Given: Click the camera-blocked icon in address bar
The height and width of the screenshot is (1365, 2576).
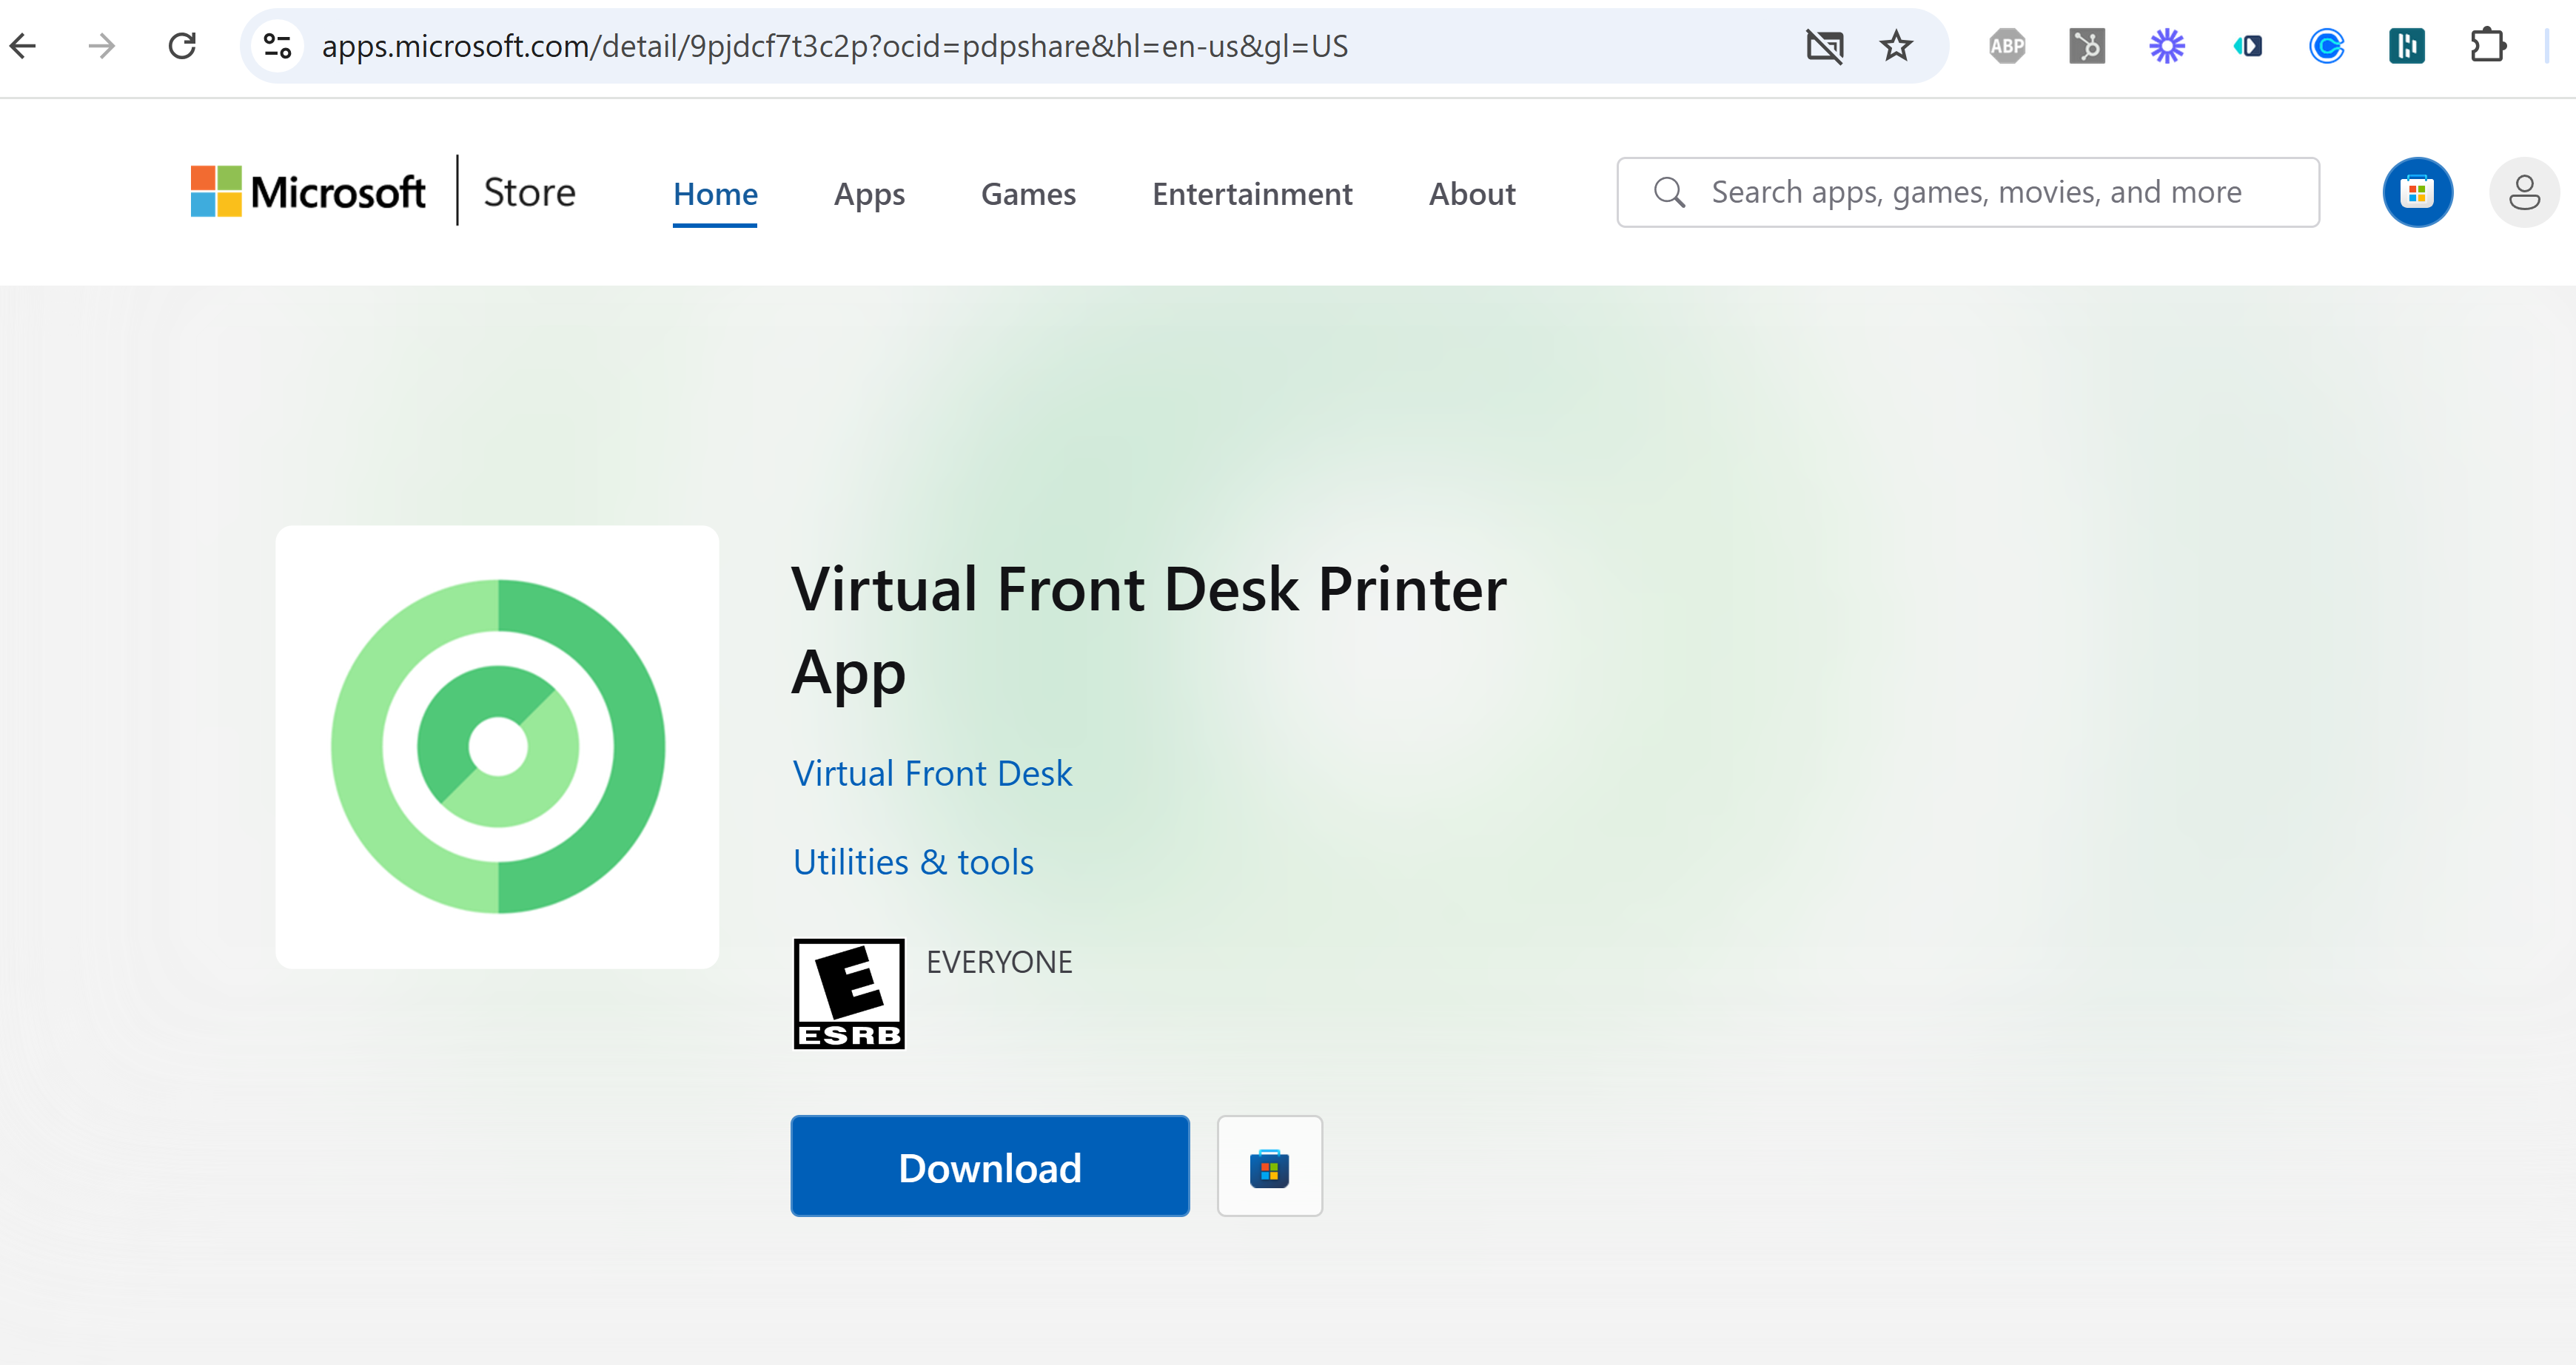Looking at the screenshot, I should 1824,46.
